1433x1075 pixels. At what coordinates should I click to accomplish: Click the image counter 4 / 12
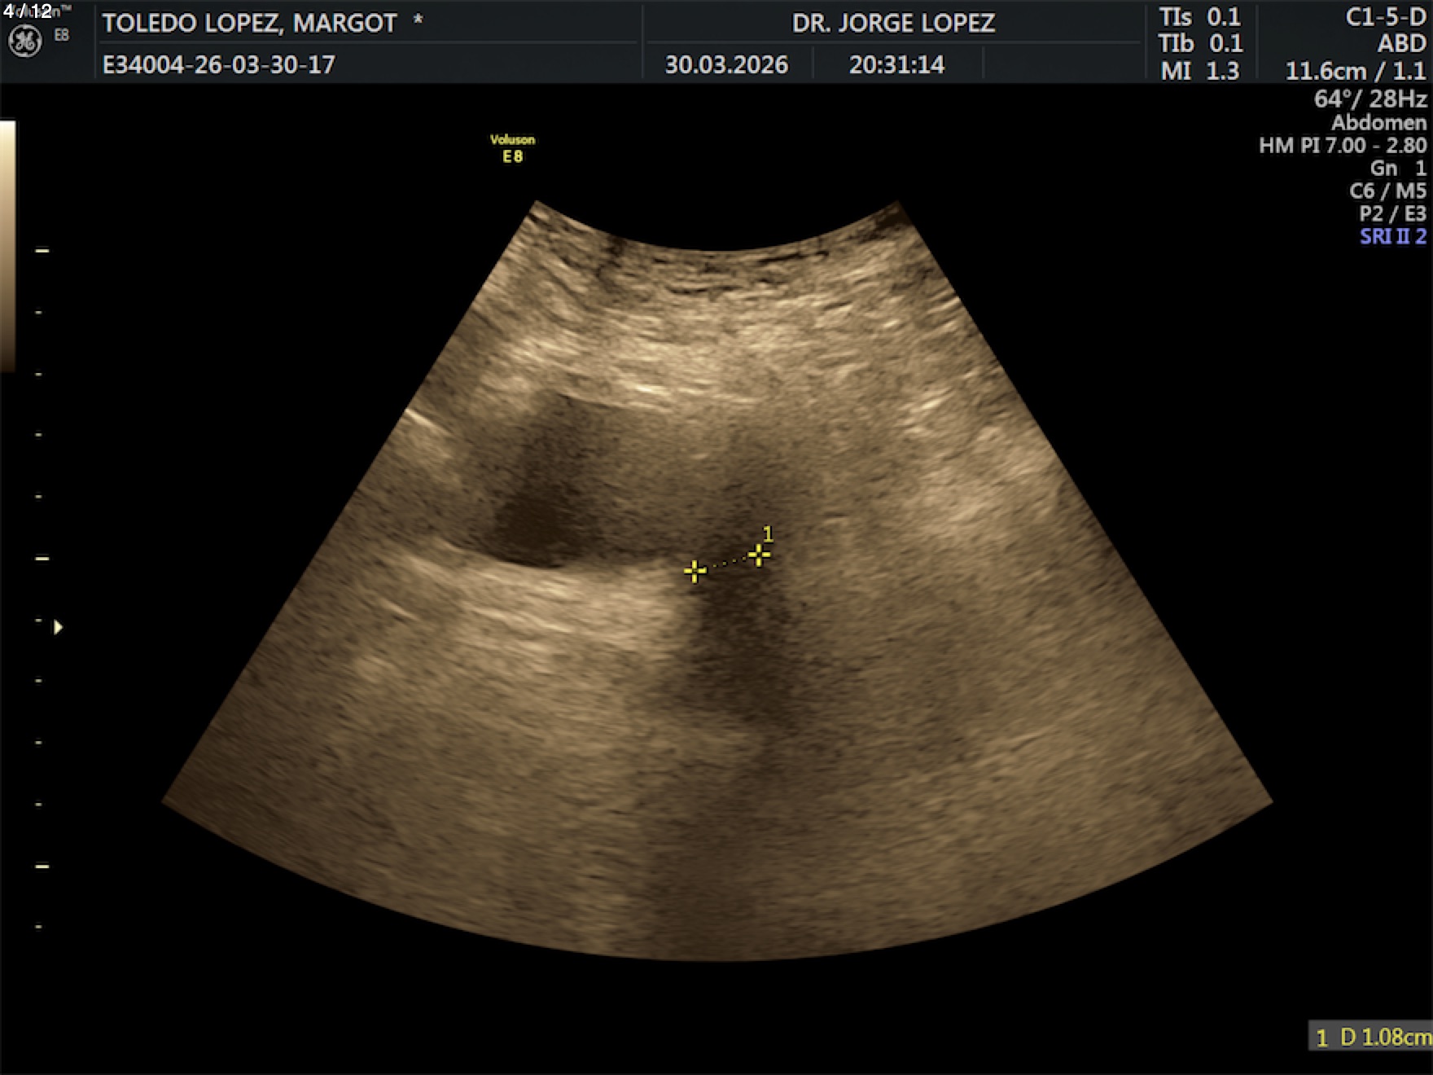(28, 11)
